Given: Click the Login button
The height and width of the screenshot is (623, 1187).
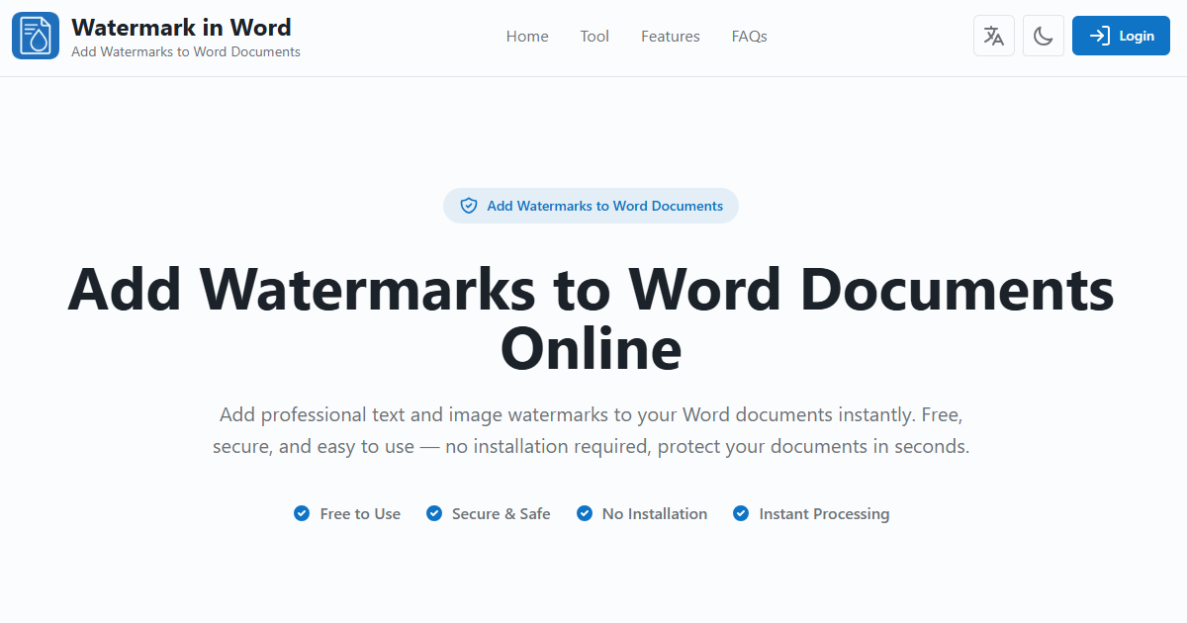Looking at the screenshot, I should tap(1121, 35).
